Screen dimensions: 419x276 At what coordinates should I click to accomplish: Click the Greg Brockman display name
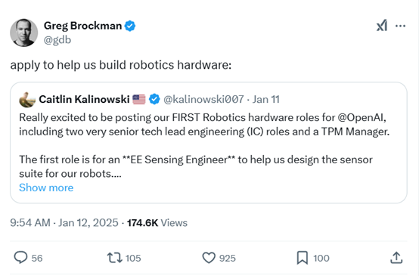coord(82,26)
